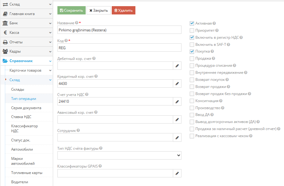
Task: Click the Код input field
Action: coord(119,48)
